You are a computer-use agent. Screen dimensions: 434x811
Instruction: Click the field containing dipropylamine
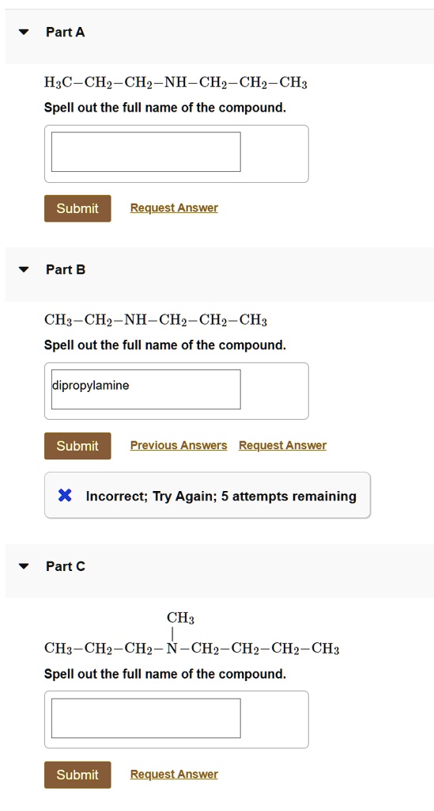[x=146, y=389]
